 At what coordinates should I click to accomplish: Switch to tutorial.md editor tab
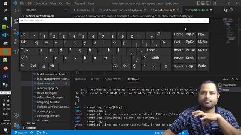[84, 10]
